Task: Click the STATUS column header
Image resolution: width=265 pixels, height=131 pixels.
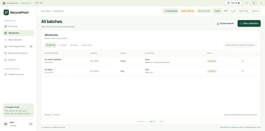Action: [209, 53]
